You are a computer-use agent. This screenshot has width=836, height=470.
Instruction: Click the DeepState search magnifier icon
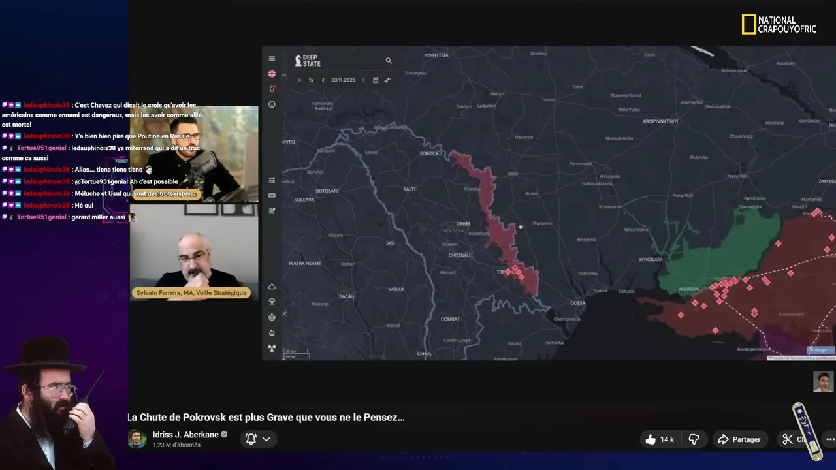tap(389, 61)
